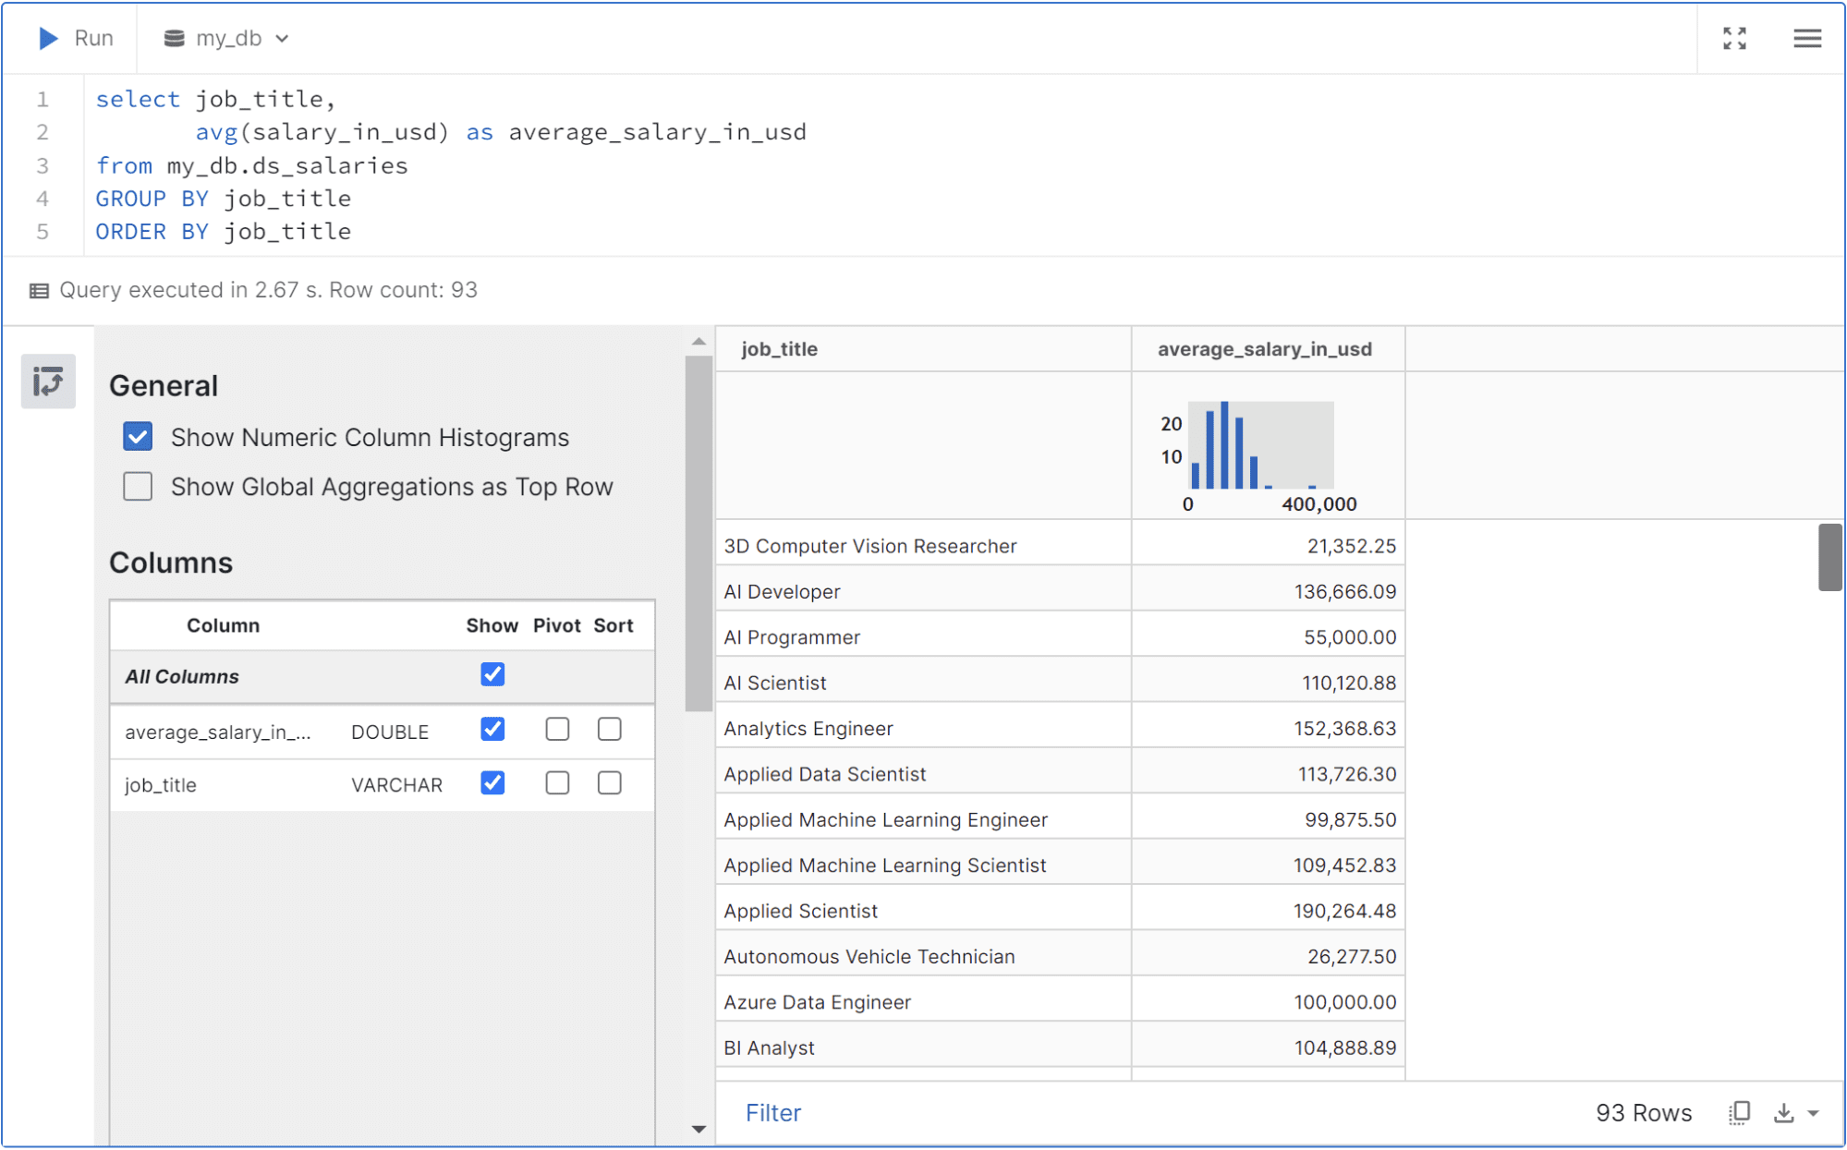Hide the average_salary_in_usd column
Image resolution: width=1847 pixels, height=1150 pixels.
492,730
